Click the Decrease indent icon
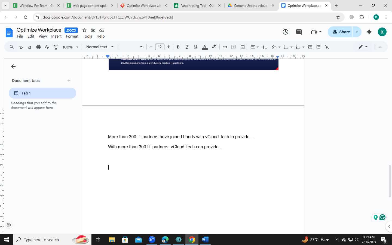392x245 pixels. pyautogui.click(x=310, y=47)
